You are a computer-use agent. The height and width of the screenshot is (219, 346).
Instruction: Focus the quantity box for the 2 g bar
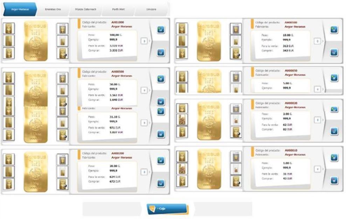pyautogui.click(x=318, y=120)
